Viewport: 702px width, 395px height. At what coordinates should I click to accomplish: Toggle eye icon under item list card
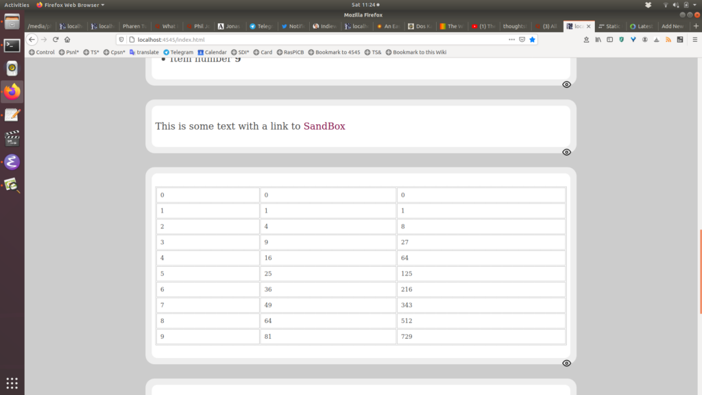566,84
